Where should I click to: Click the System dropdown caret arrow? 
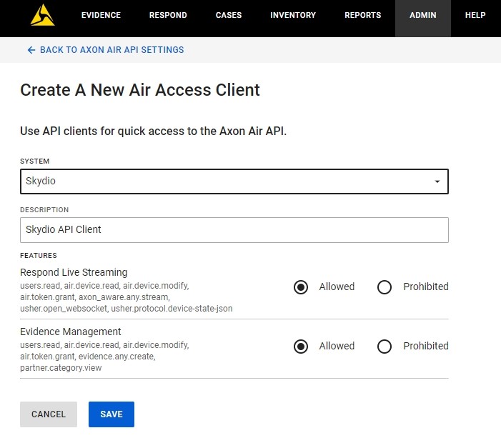(437, 181)
